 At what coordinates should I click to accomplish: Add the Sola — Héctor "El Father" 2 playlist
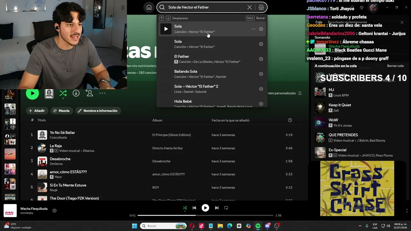click(x=261, y=89)
